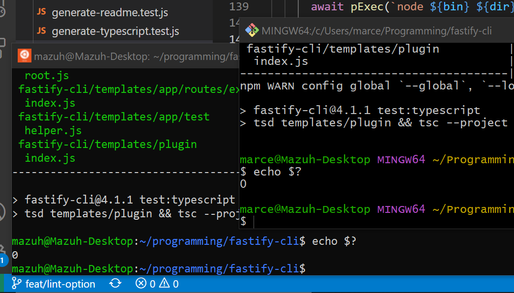This screenshot has width=514, height=293.
Task: Click the JS file icon beside generate-readme.test.js
Action: click(x=41, y=12)
